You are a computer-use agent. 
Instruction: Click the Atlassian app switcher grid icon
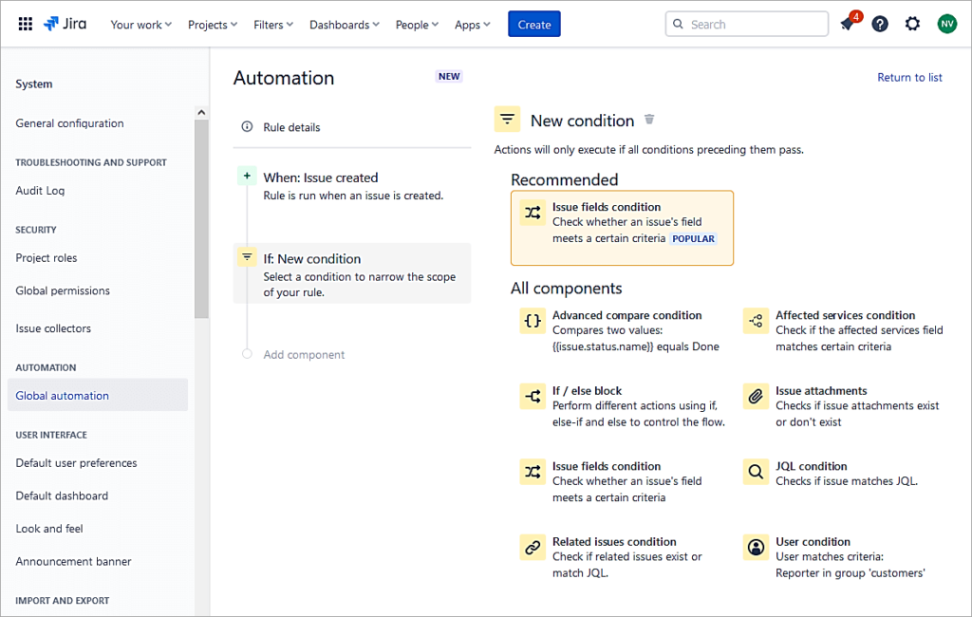(25, 23)
